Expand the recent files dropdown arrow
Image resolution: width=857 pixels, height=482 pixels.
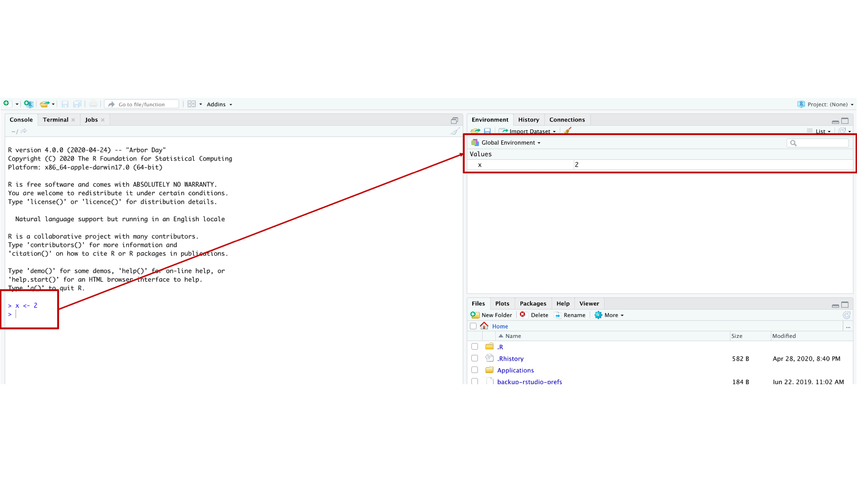point(53,104)
